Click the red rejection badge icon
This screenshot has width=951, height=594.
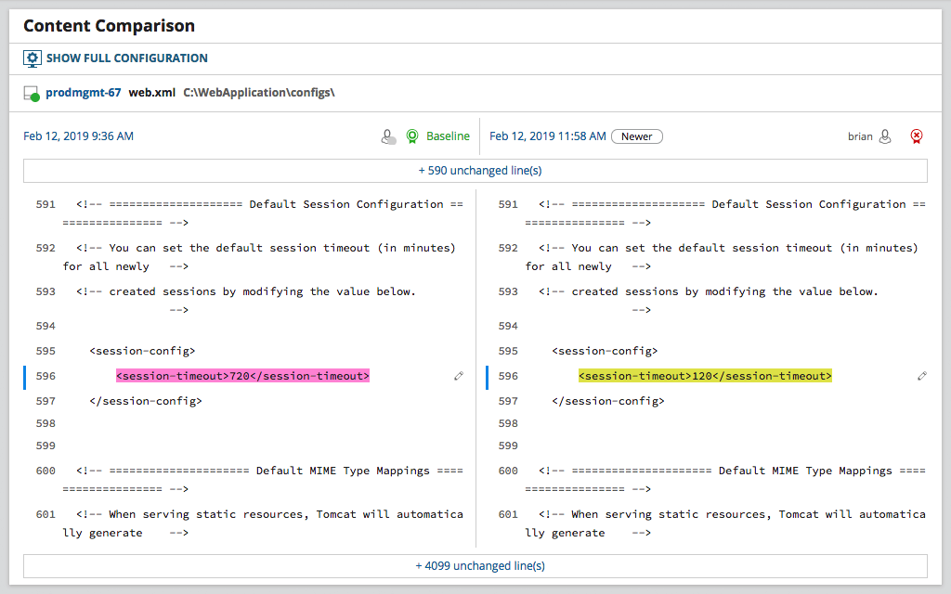[x=916, y=136]
